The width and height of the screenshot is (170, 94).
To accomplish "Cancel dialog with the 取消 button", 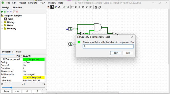I will pos(128,53).
